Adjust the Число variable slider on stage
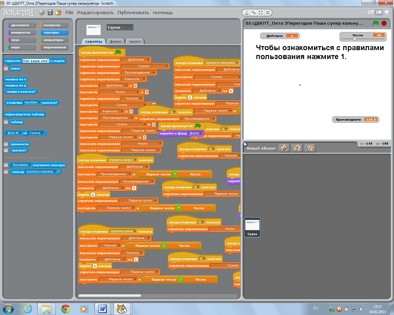Image resolution: width=394 pixels, height=315 pixels. coord(355,39)
